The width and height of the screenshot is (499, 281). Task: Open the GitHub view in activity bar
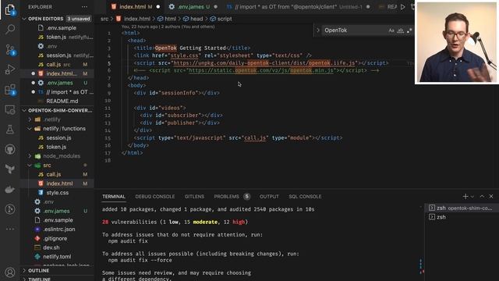click(10, 149)
